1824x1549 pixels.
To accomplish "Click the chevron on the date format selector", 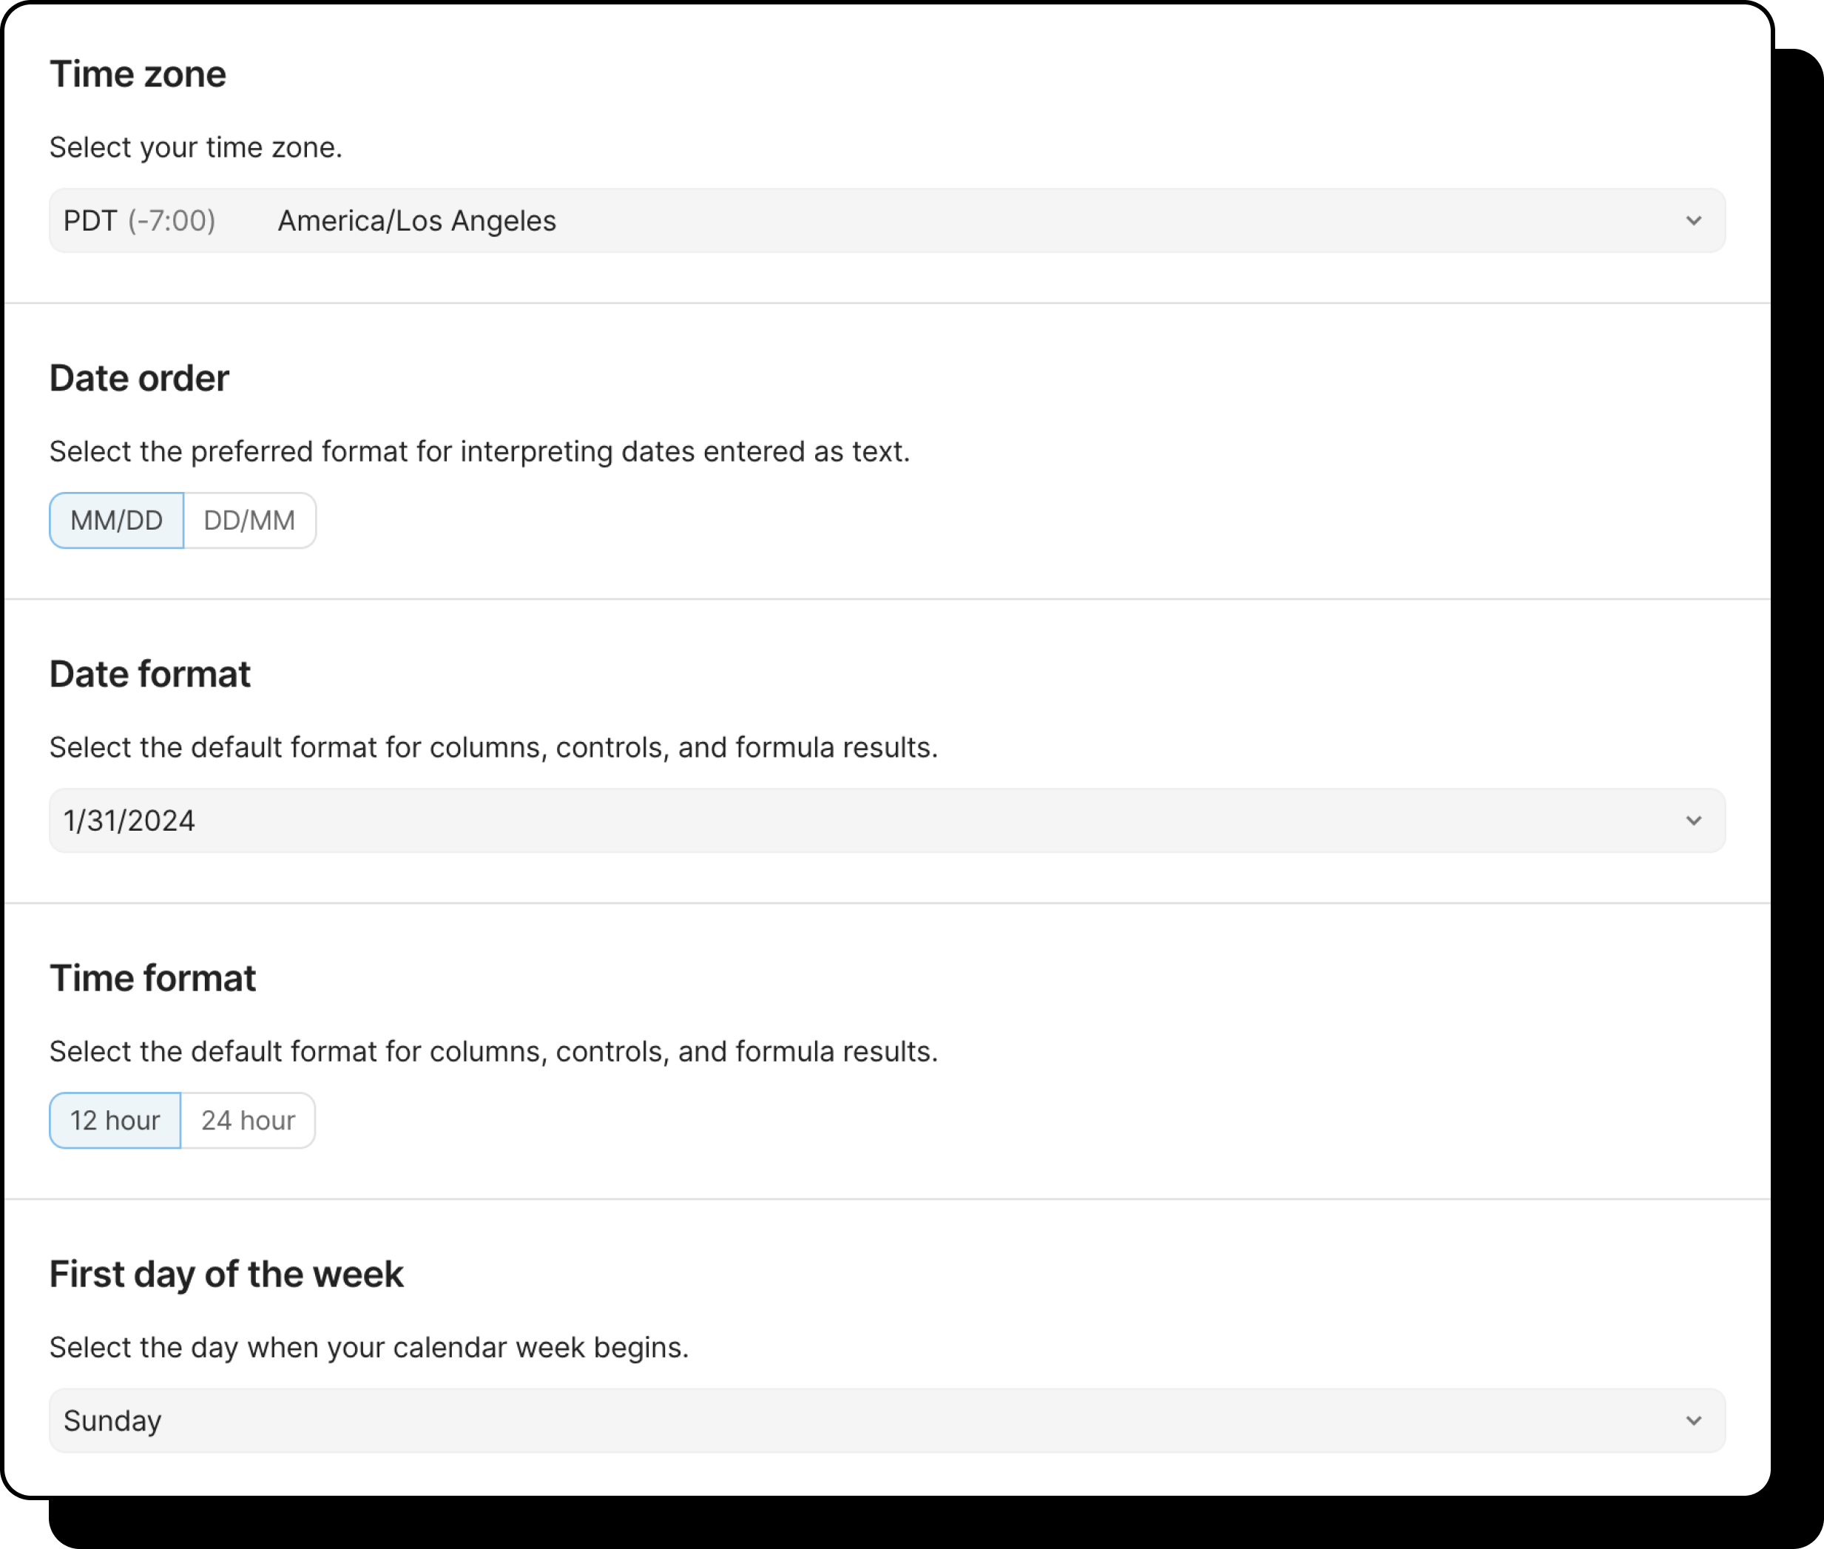I will [1694, 820].
